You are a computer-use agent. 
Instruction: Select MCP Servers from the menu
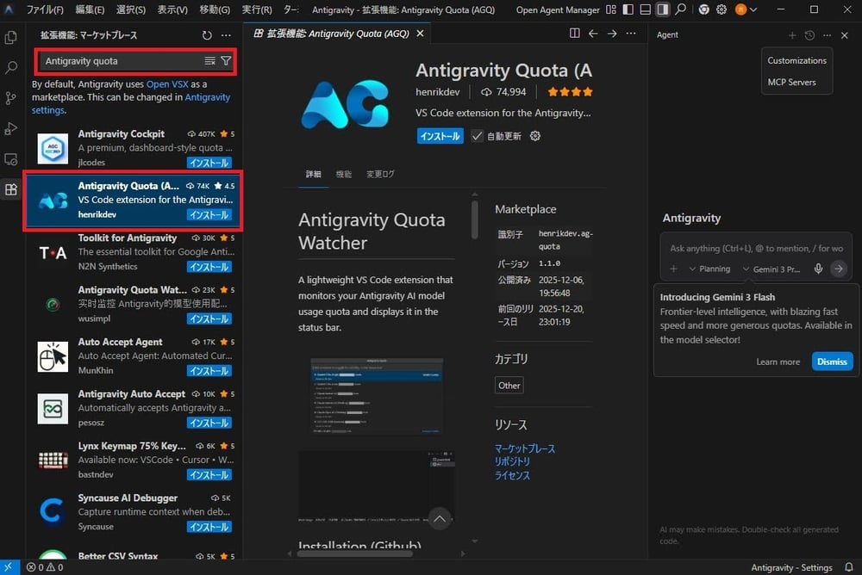coord(791,83)
